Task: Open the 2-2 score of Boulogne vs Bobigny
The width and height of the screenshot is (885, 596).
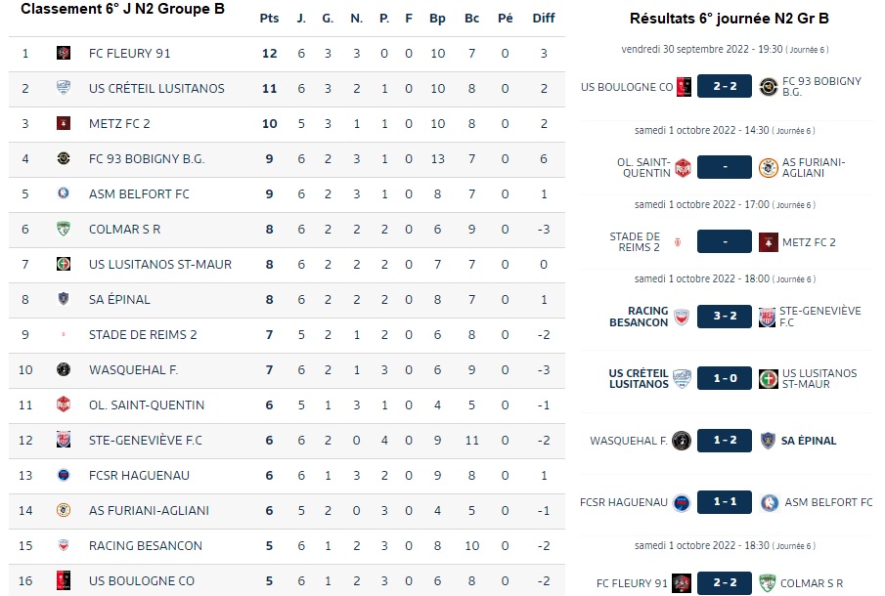Action: point(725,86)
